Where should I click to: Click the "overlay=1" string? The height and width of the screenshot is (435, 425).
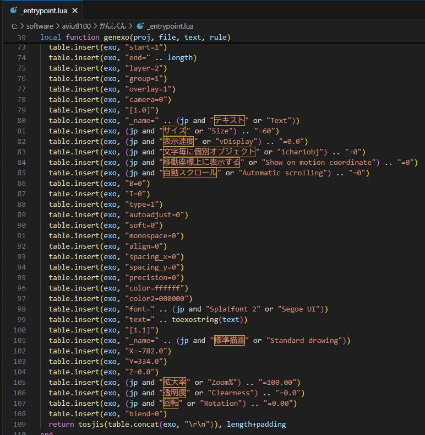click(148, 89)
